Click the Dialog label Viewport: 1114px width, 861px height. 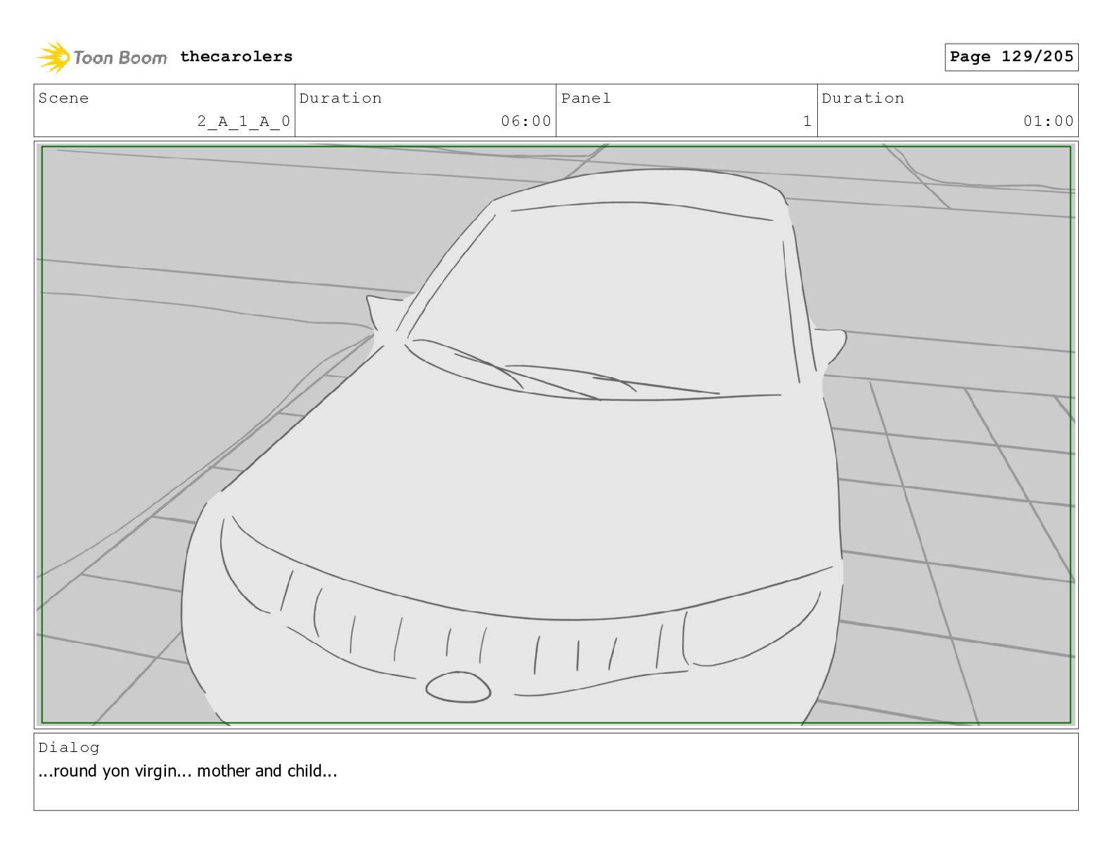pos(69,748)
